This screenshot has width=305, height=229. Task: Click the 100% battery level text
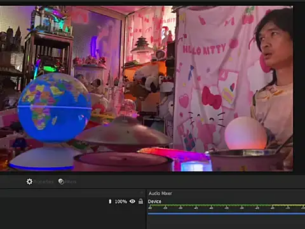(x=121, y=202)
